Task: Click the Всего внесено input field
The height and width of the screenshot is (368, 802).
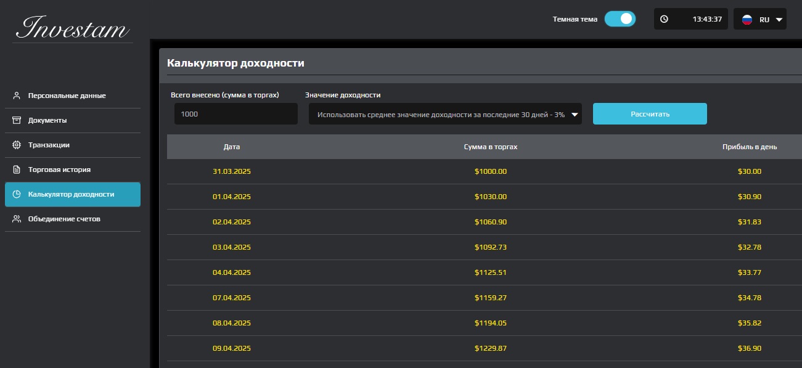Action: (235, 113)
